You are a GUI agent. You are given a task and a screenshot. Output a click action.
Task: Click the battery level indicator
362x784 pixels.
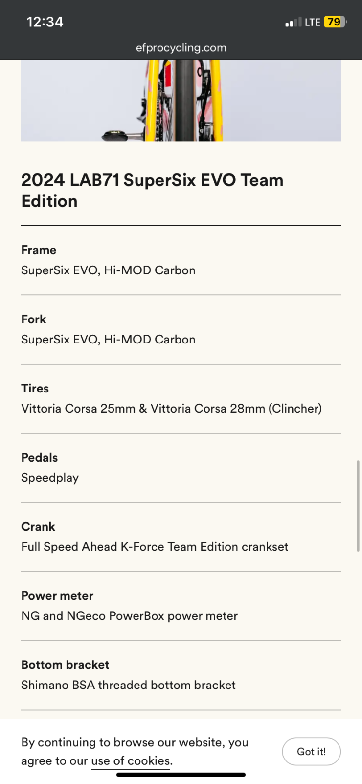tap(335, 22)
